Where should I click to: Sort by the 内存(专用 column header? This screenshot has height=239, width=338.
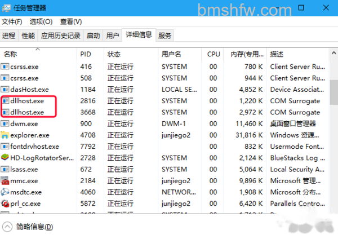(245, 54)
